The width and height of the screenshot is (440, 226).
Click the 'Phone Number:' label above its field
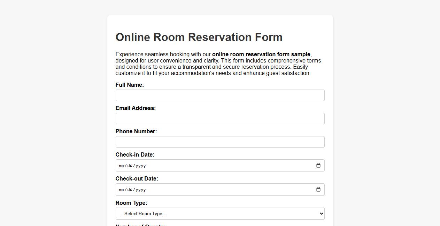tap(136, 131)
